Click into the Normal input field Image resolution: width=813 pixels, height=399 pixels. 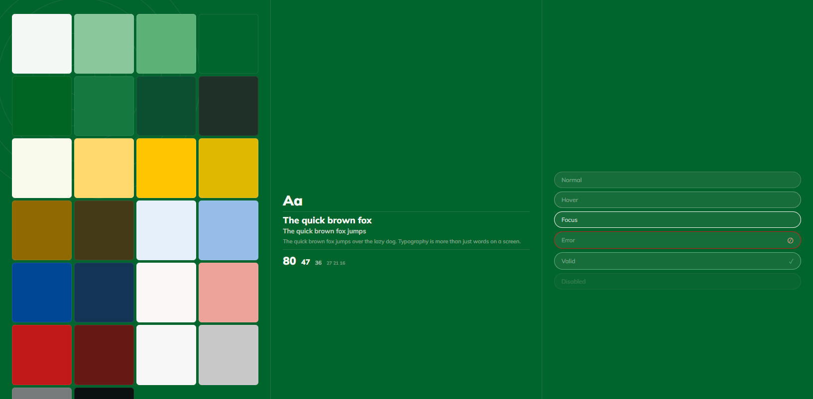click(x=677, y=180)
